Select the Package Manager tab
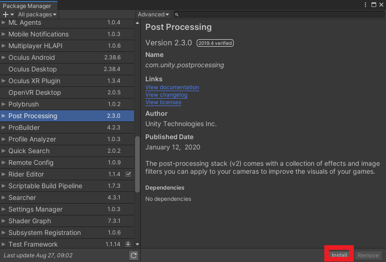 tap(27, 6)
